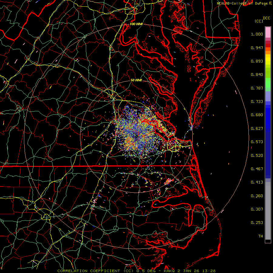Click the 0.947 scale value
The height and width of the screenshot is (273, 273).
pyautogui.click(x=257, y=48)
